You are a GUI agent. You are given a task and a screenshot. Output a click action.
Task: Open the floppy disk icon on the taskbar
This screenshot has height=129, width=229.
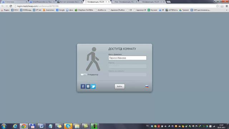33,126
